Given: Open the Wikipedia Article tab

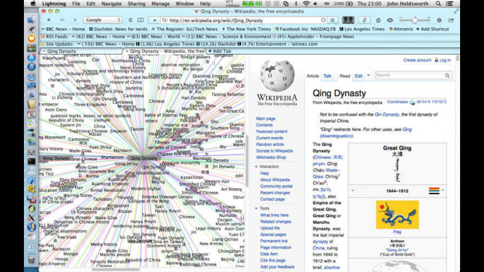Looking at the screenshot, I should click(x=313, y=76).
